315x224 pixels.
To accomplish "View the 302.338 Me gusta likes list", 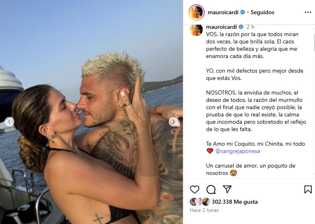I will tap(235, 202).
